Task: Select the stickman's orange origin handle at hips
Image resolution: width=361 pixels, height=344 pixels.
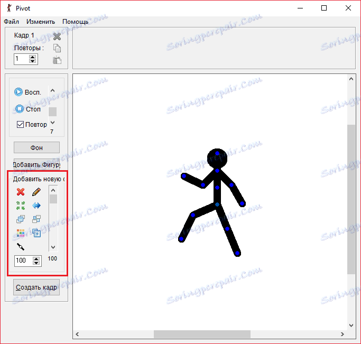Action: point(217,204)
